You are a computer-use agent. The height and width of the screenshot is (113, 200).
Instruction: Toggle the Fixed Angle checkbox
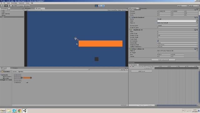click(158, 39)
